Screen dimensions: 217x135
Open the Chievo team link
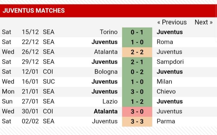(166, 91)
